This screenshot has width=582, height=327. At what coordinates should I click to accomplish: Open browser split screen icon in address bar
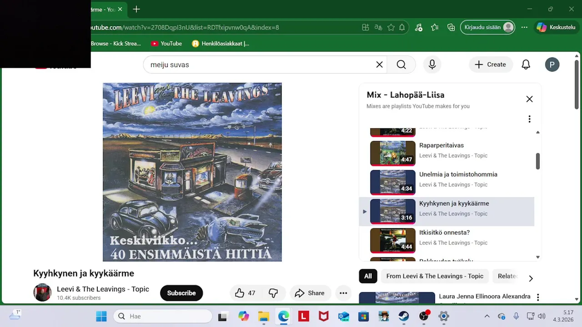pos(365,27)
